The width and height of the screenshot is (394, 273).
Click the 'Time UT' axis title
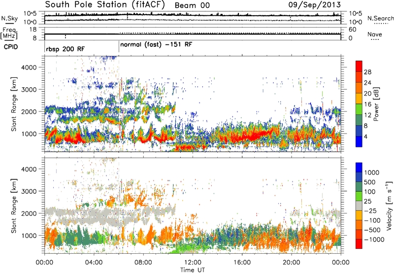pos(193,270)
